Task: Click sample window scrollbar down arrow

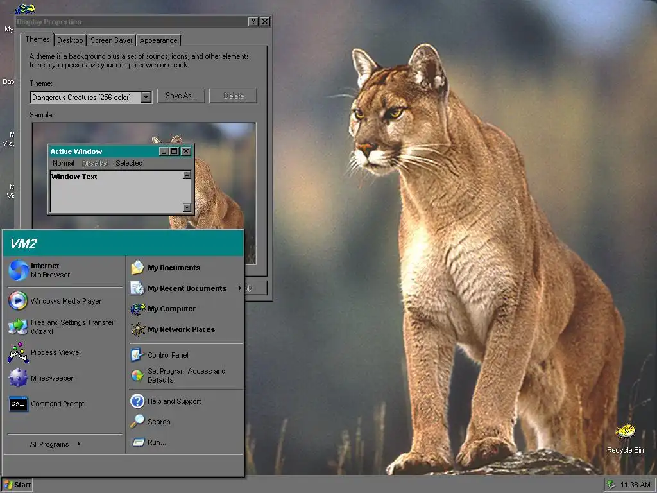Action: [x=187, y=207]
